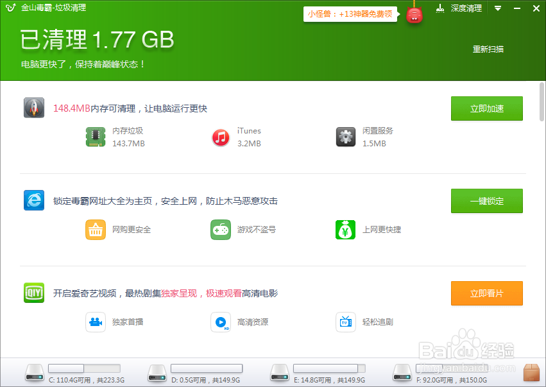Click the HD play 高清资源 icon
Screen dimensions: 546x387
click(221, 322)
